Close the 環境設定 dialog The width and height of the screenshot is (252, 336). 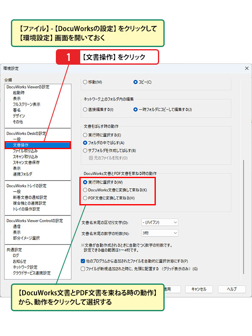pyautogui.click(x=247, y=68)
